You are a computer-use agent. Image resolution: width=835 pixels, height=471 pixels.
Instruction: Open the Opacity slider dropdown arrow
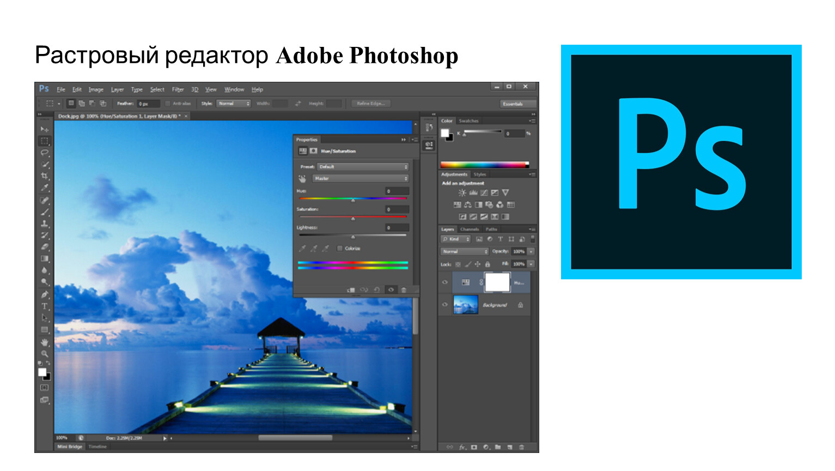(531, 251)
